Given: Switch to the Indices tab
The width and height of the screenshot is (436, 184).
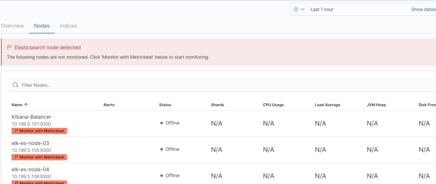Looking at the screenshot, I should [68, 26].
